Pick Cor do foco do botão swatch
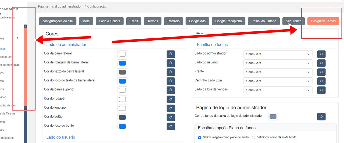 point(122,126)
